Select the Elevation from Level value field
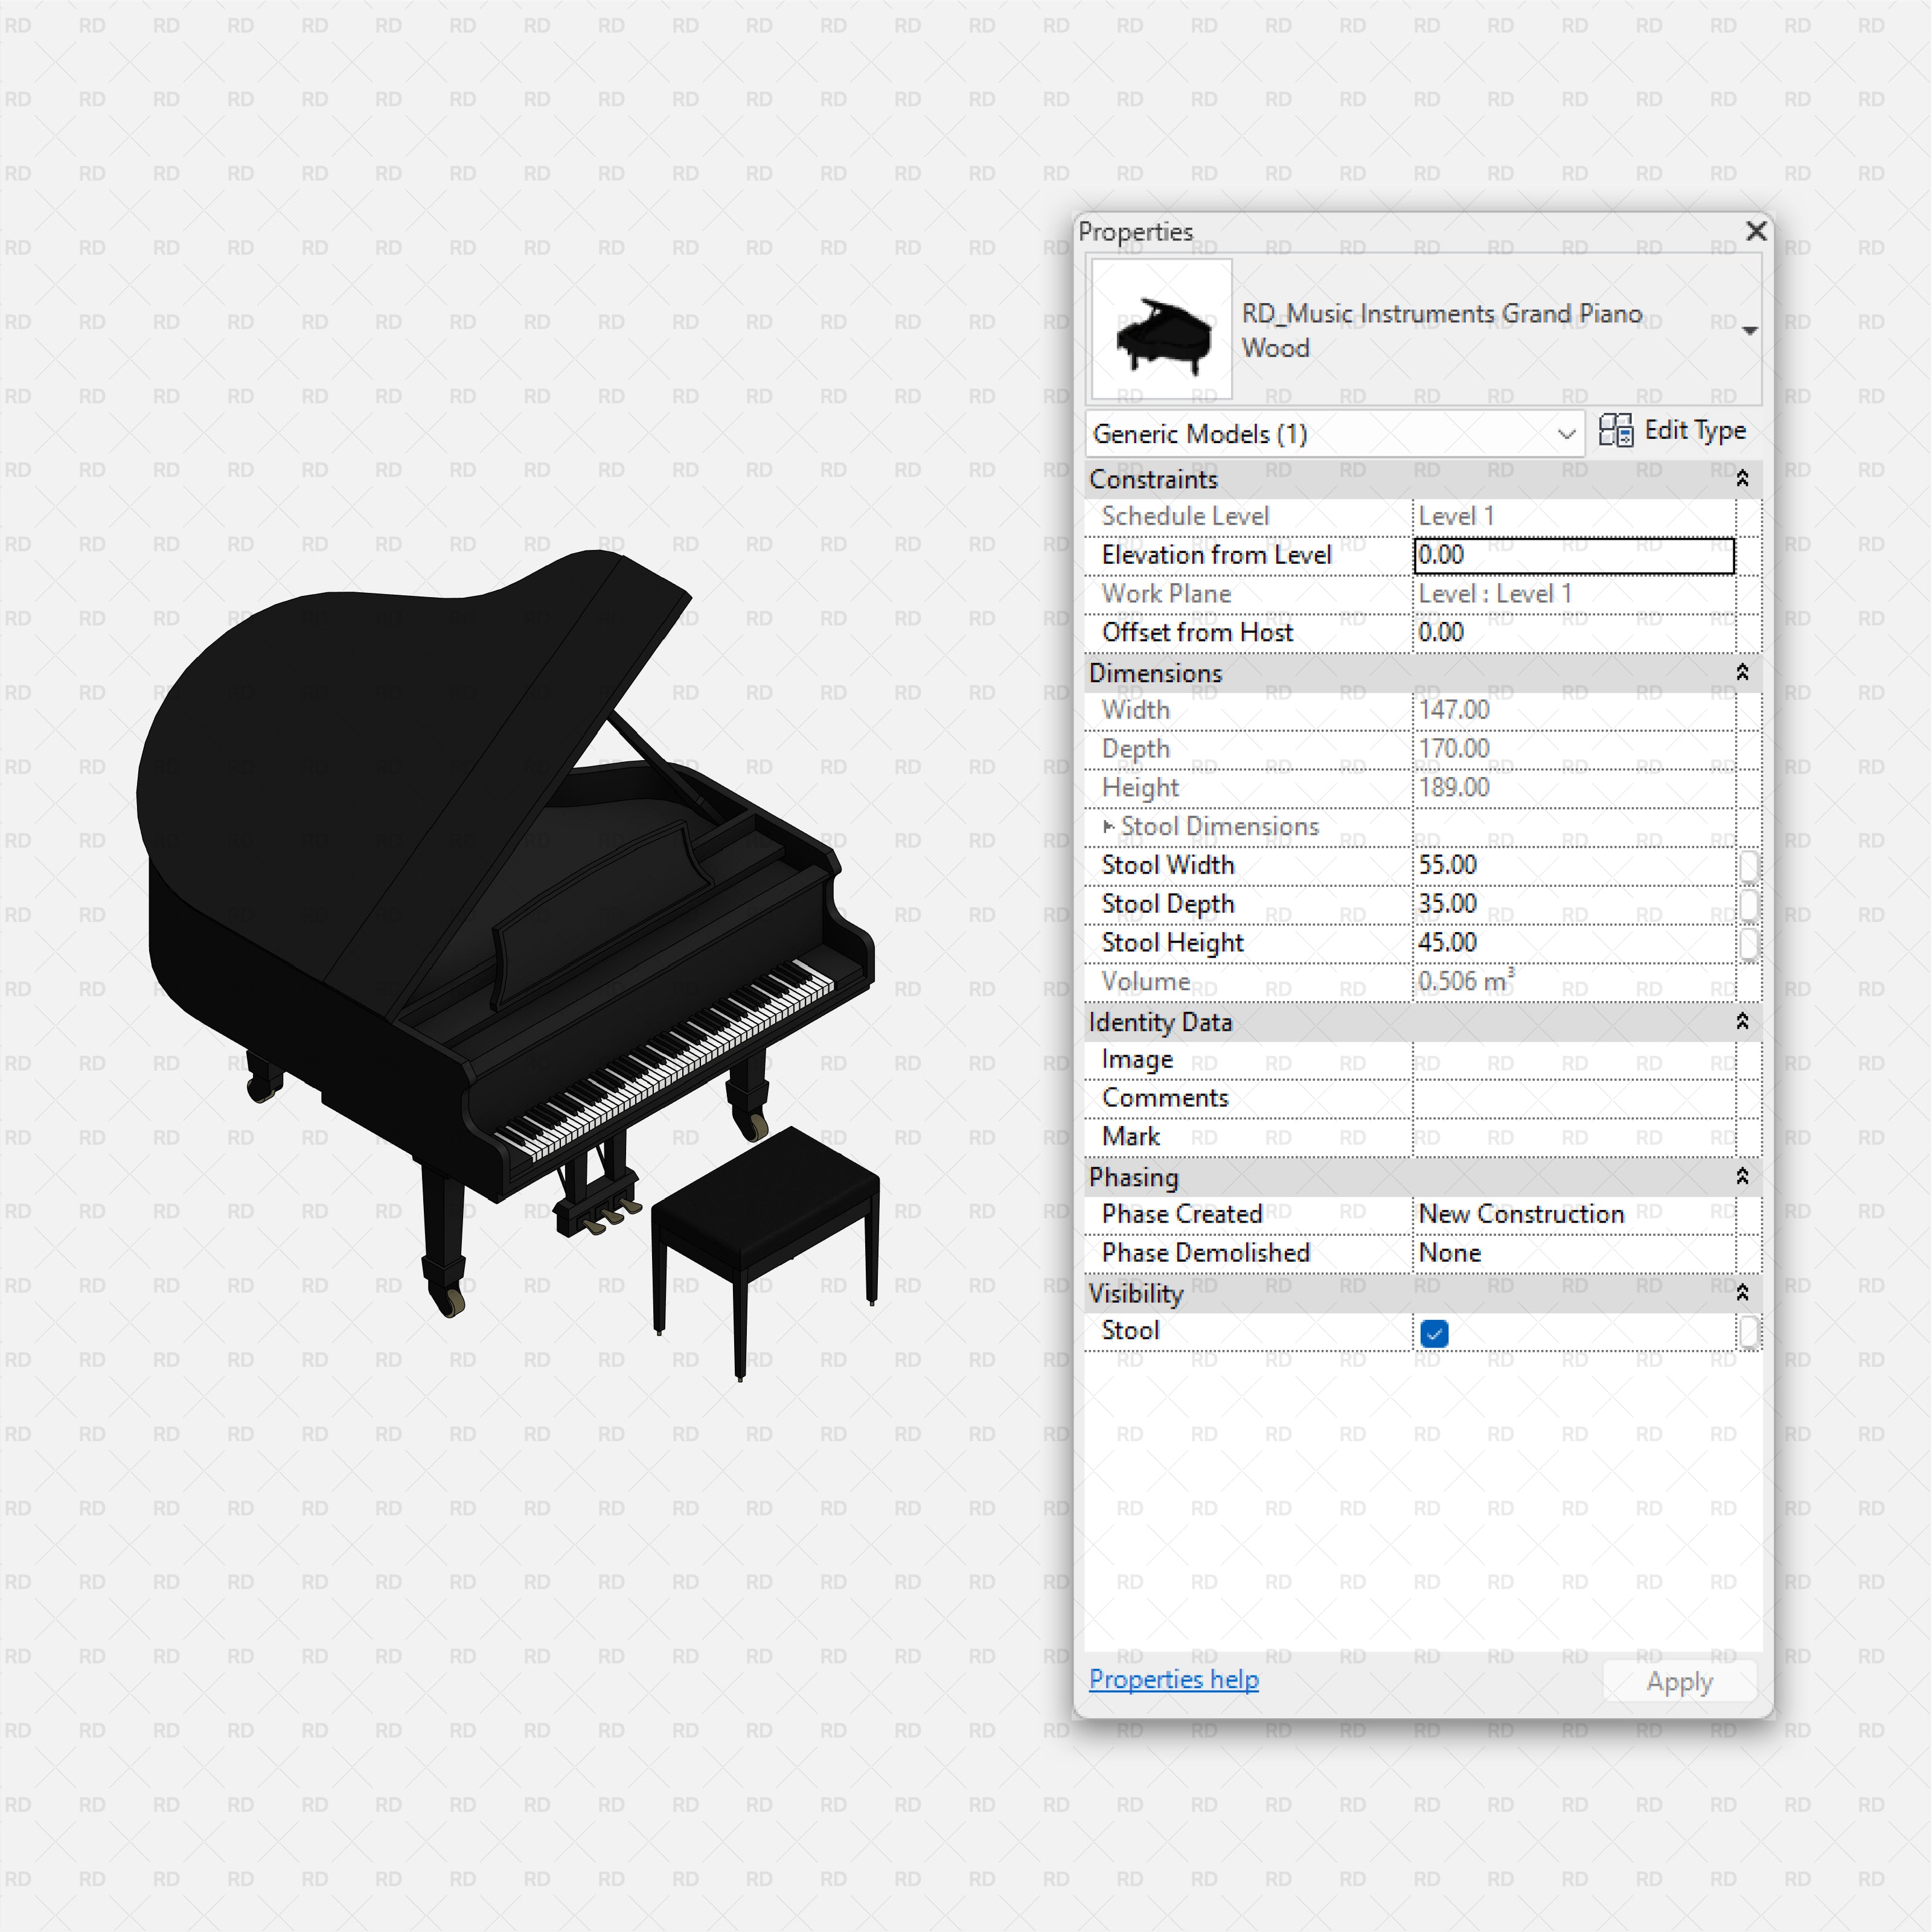This screenshot has width=1932, height=1932. pos(1575,556)
